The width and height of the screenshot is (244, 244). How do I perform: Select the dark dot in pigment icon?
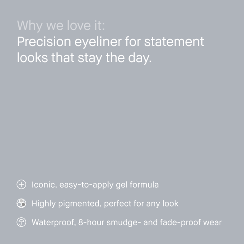point(23,205)
